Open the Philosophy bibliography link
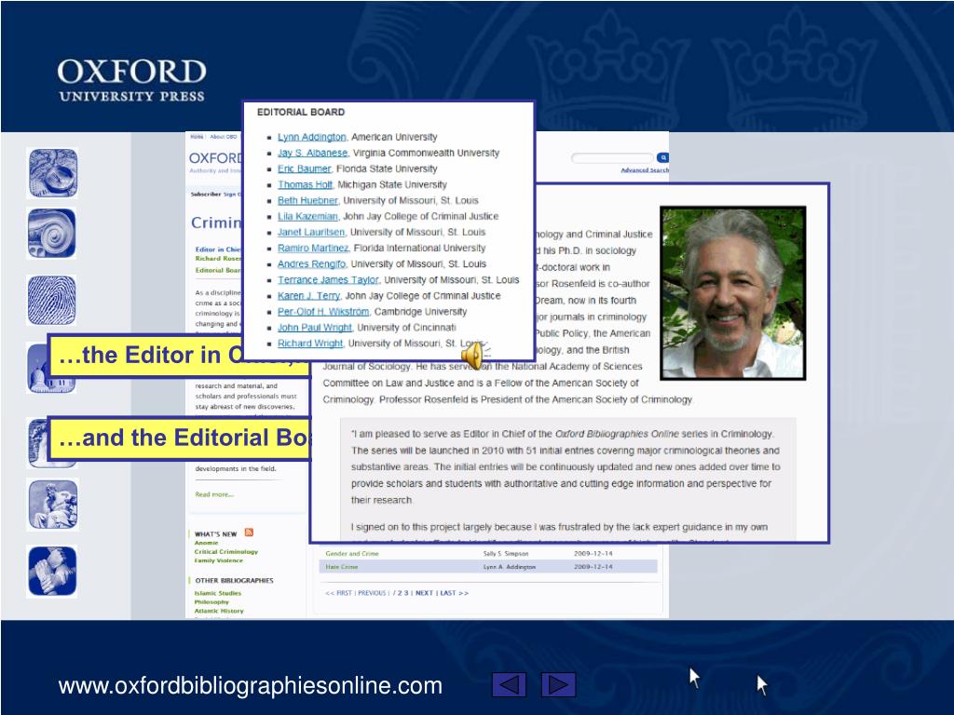The image size is (954, 715). coord(211,602)
